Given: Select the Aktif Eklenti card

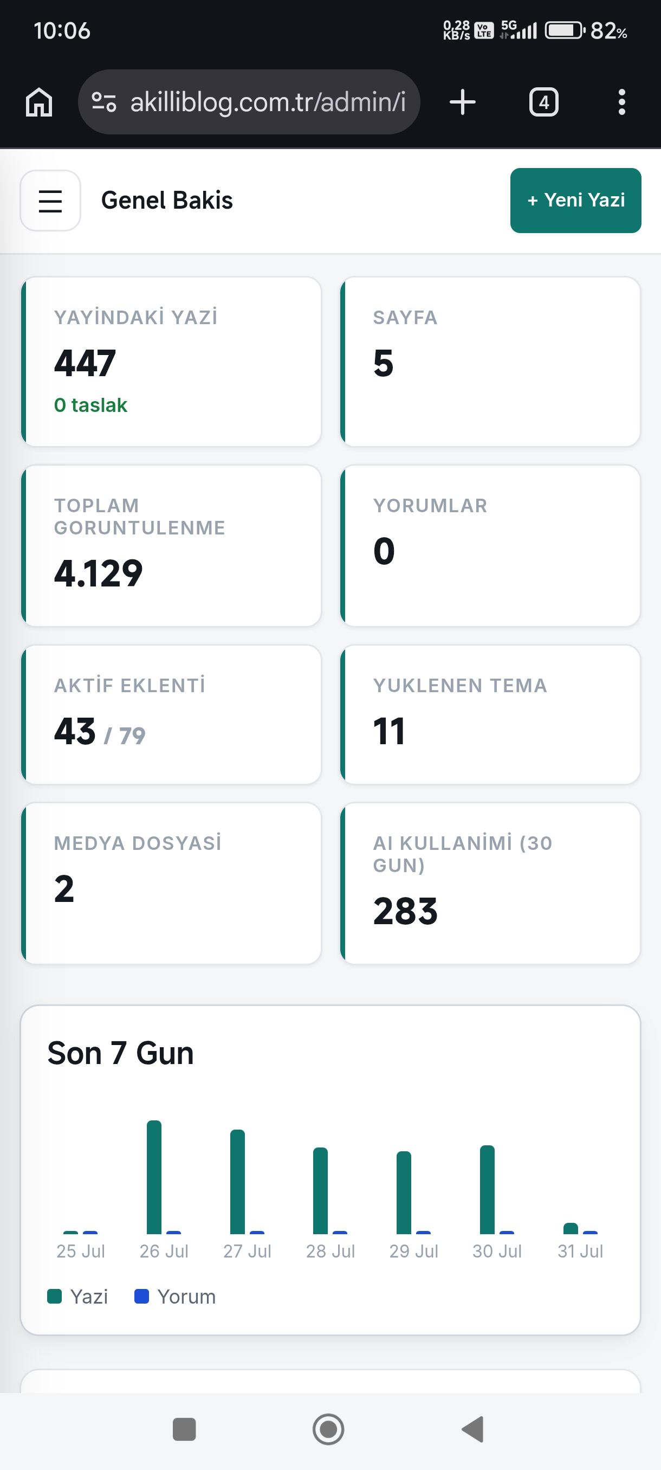Looking at the screenshot, I should (171, 714).
